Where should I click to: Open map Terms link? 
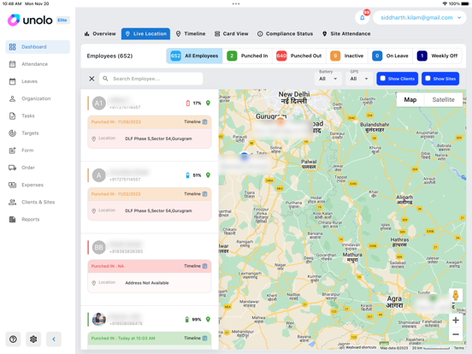[459, 348]
